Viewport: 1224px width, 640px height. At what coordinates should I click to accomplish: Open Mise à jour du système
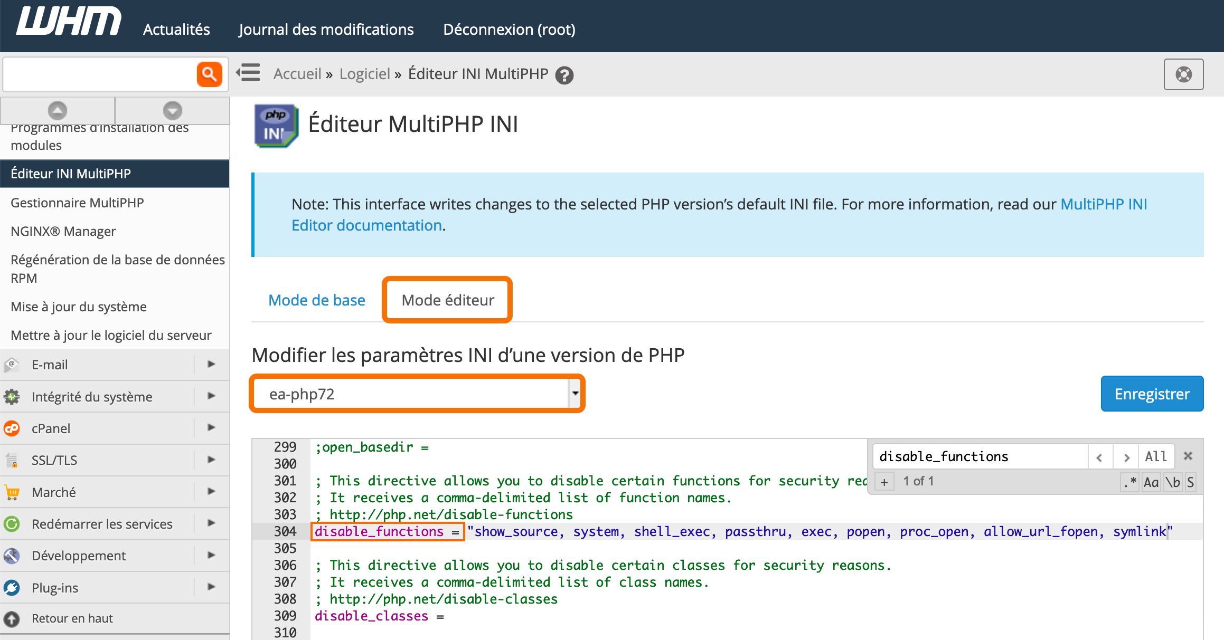[x=79, y=307]
